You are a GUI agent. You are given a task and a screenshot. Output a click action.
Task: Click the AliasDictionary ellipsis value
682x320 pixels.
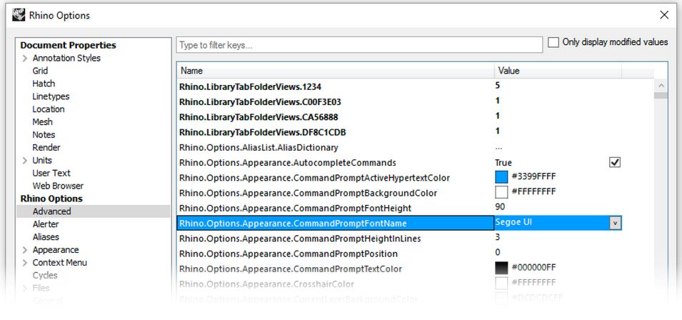[x=498, y=147]
